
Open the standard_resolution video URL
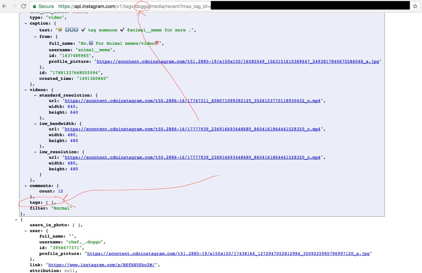pyautogui.click(x=193, y=101)
